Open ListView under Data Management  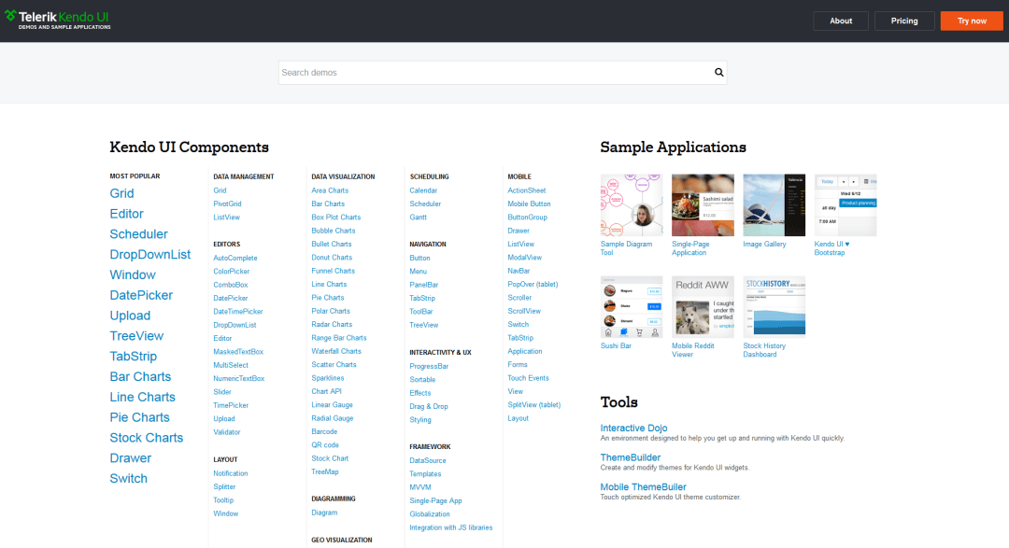[x=226, y=218]
